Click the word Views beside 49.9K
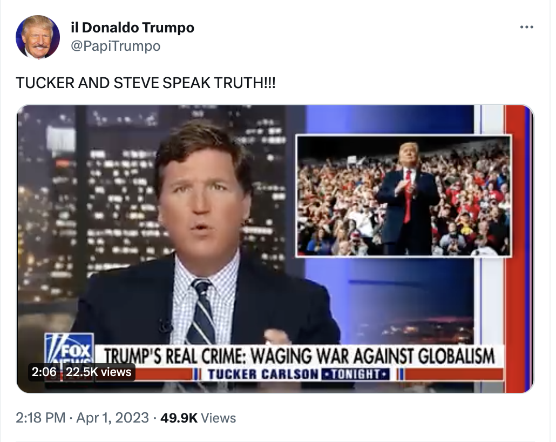556x442 pixels. point(219,418)
